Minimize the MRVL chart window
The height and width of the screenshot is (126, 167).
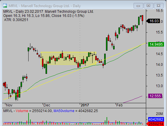138,6
